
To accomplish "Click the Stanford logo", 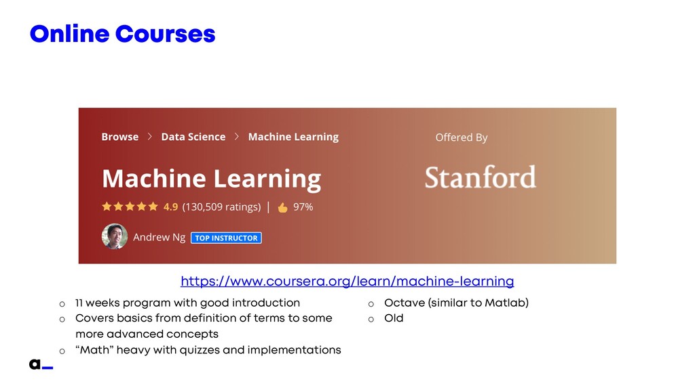I will [x=481, y=177].
